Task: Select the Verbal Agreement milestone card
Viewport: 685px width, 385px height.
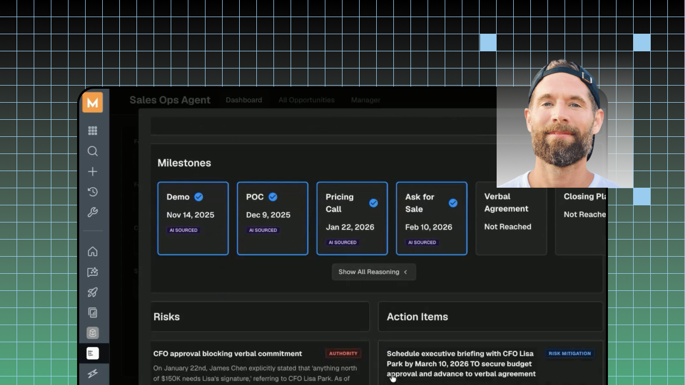Action: (511, 218)
